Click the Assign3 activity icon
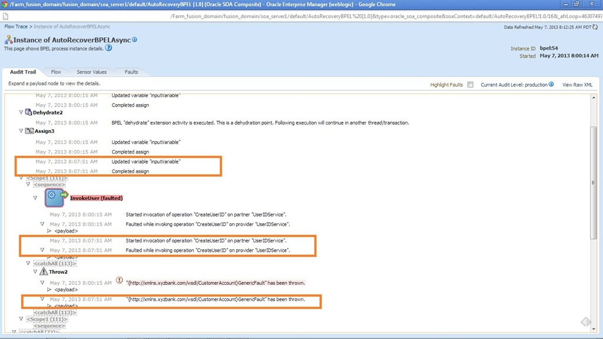Image resolution: width=603 pixels, height=339 pixels. click(x=29, y=131)
